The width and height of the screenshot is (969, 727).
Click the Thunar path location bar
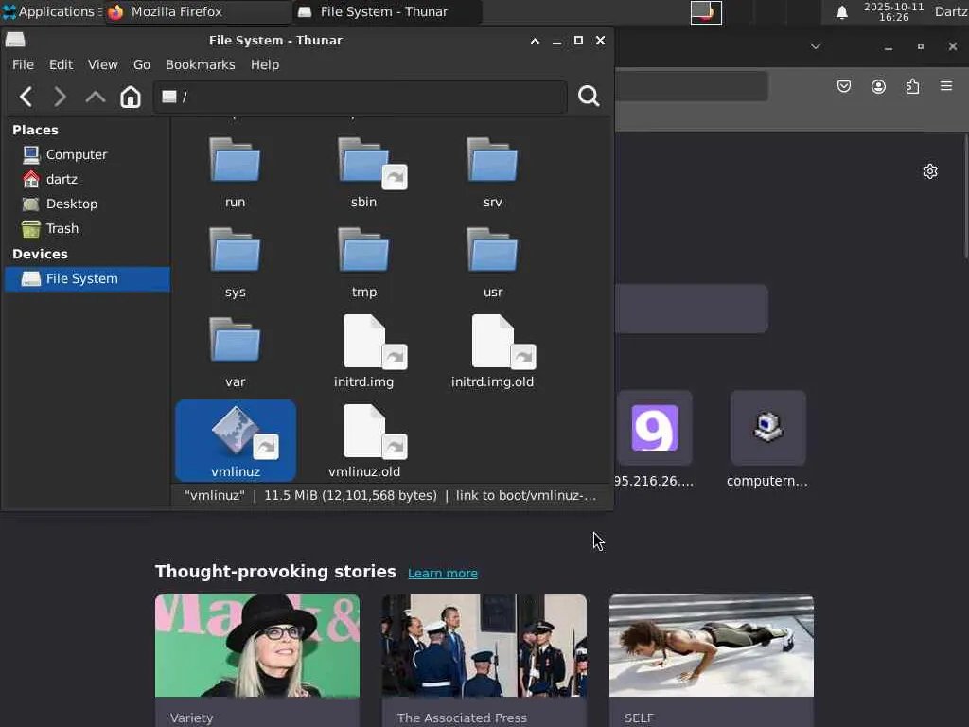point(360,97)
